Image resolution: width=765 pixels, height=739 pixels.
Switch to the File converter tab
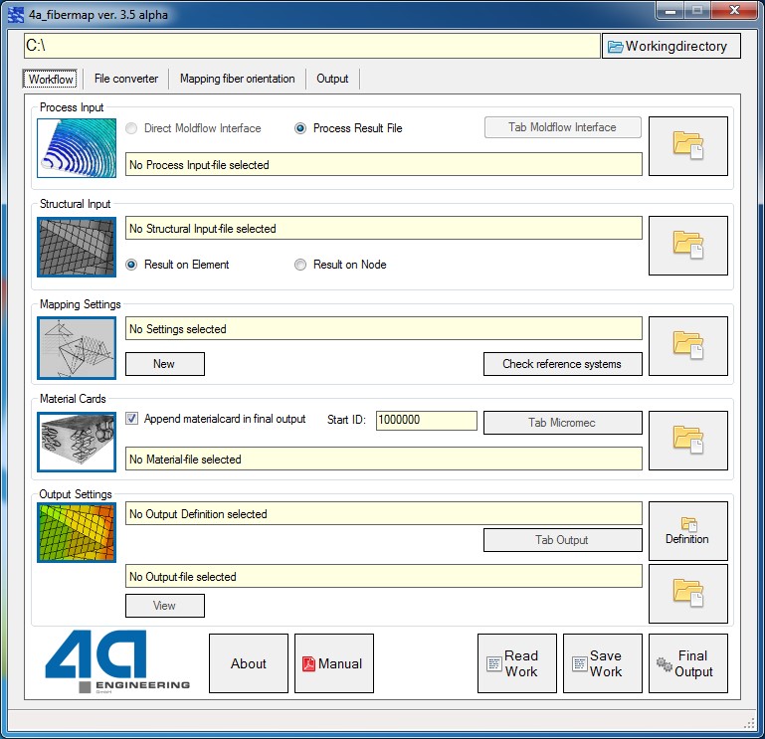(x=126, y=79)
